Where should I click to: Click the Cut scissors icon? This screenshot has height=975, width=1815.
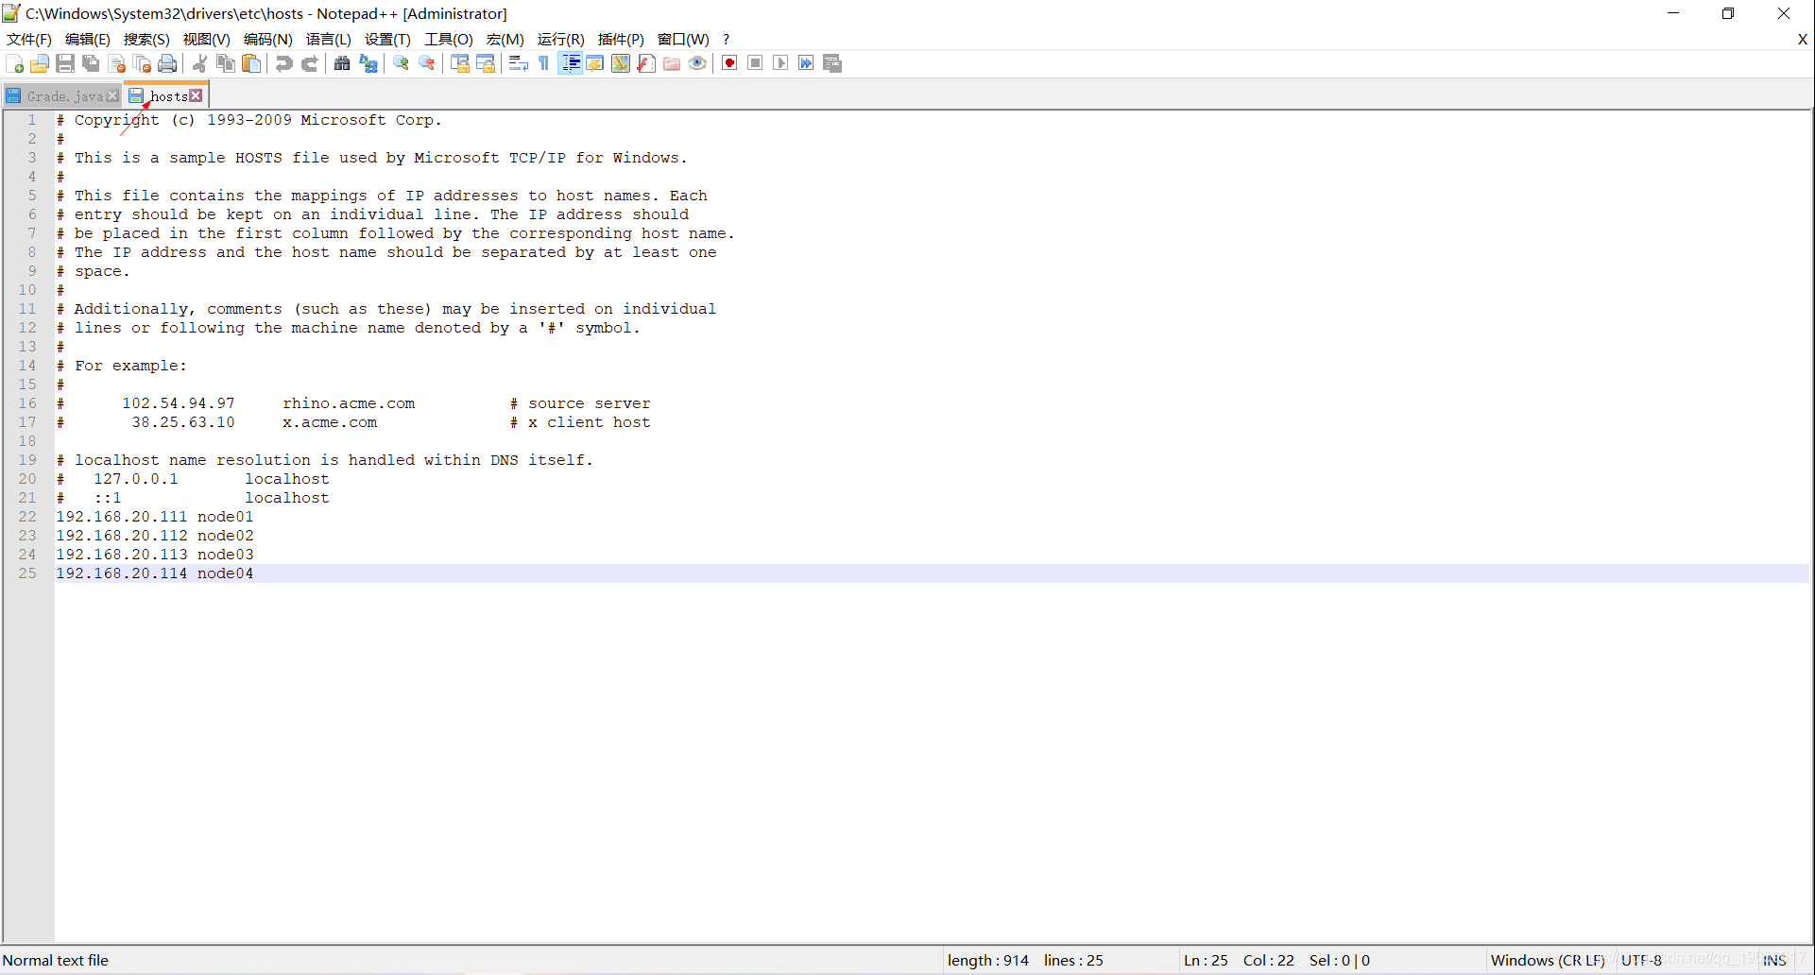pyautogui.click(x=199, y=63)
